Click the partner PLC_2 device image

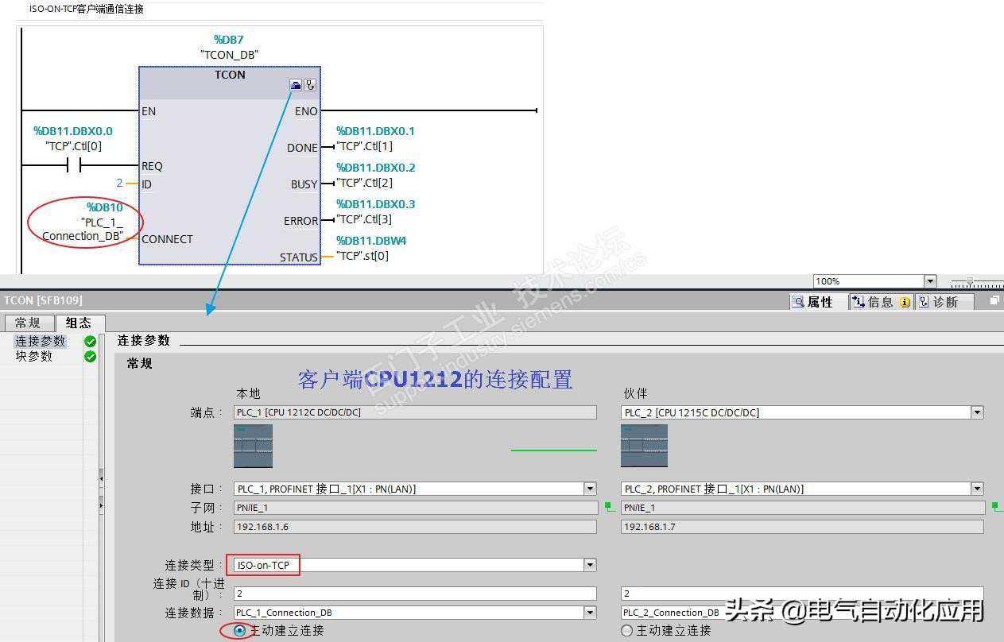644,446
